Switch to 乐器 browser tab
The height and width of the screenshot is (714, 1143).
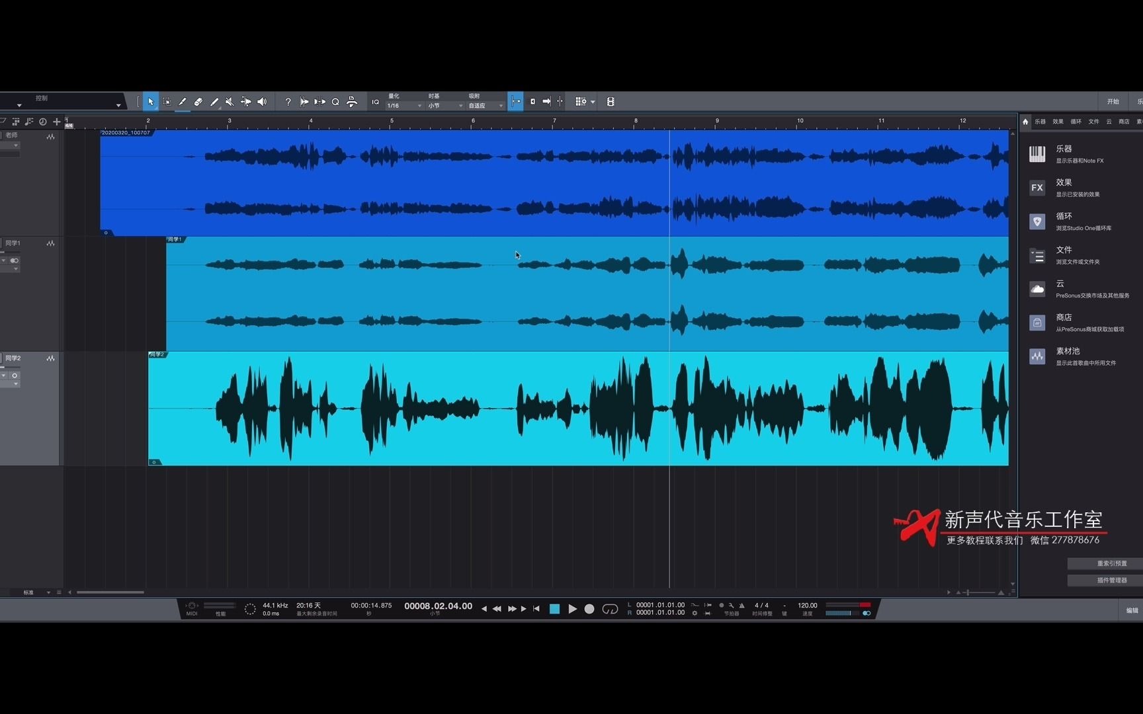(x=1040, y=122)
